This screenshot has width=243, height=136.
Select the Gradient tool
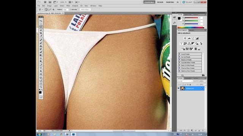pos(41,55)
